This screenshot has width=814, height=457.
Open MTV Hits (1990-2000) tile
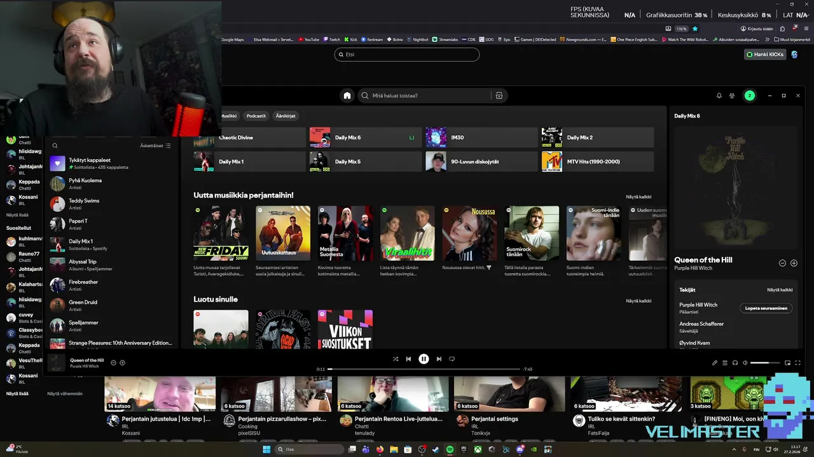[598, 162]
